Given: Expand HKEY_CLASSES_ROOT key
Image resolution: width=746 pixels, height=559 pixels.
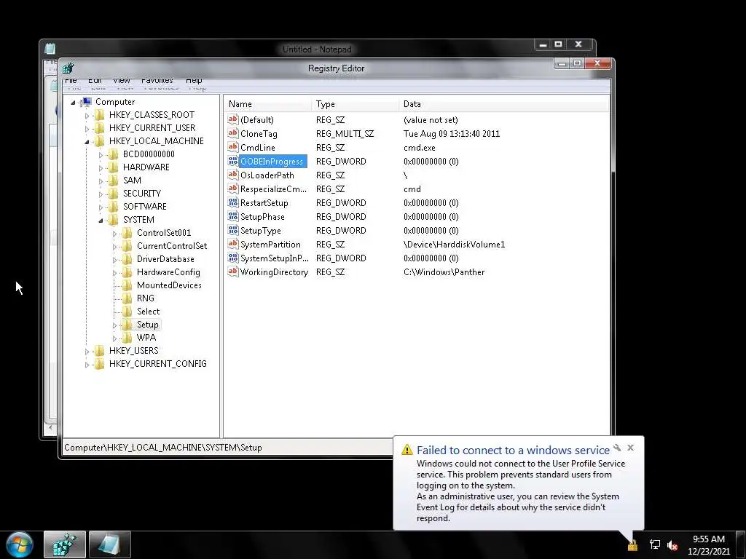Looking at the screenshot, I should pyautogui.click(x=87, y=116).
